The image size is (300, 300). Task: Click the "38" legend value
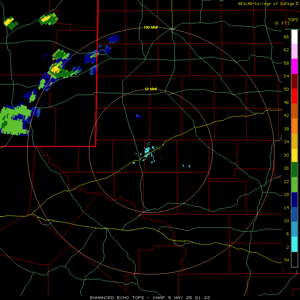click(x=286, y=129)
